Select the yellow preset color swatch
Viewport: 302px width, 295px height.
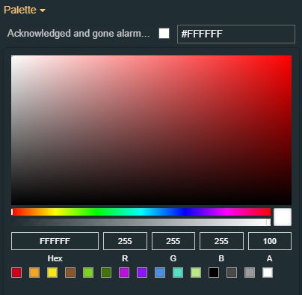[52, 273]
